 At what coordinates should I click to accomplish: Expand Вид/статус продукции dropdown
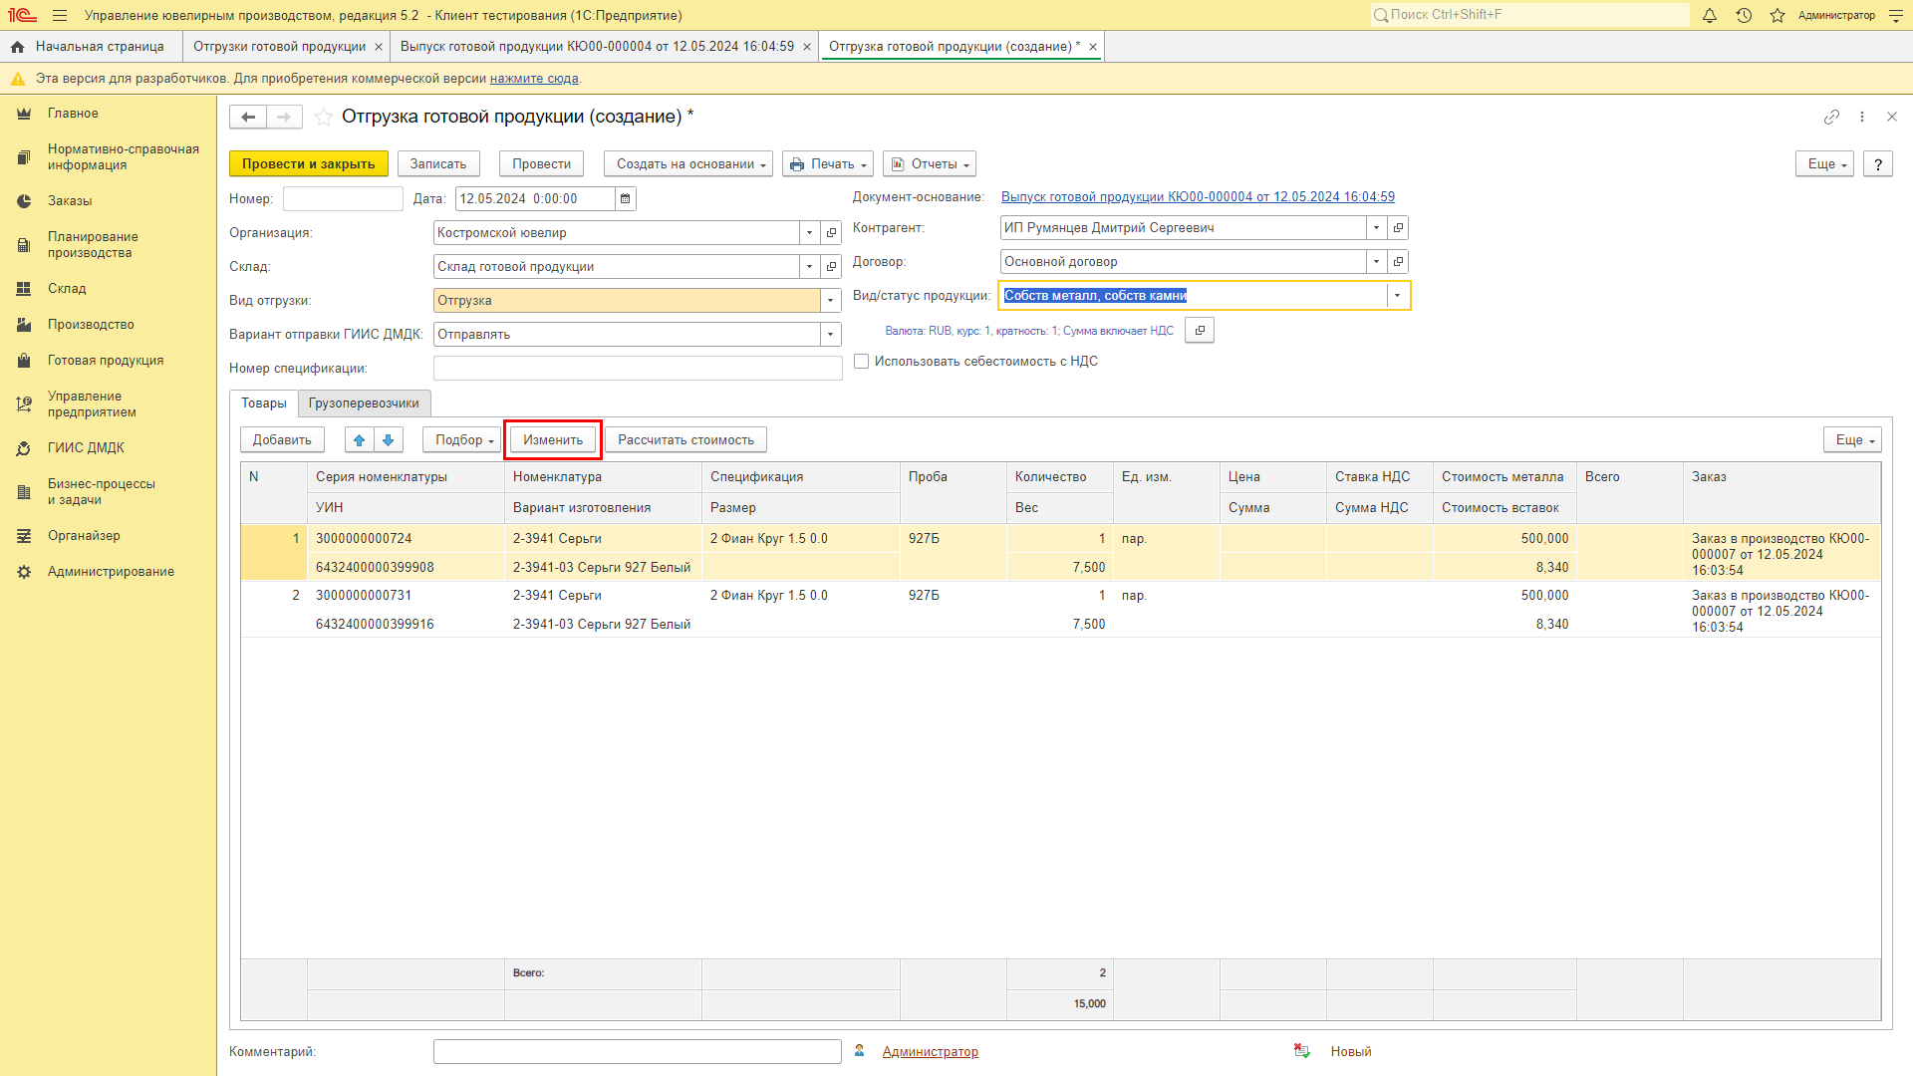pyautogui.click(x=1397, y=296)
